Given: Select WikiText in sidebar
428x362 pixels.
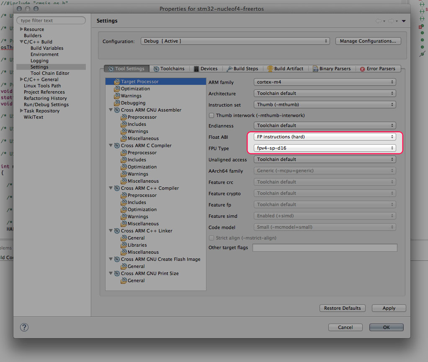Looking at the screenshot, I should 34,117.
